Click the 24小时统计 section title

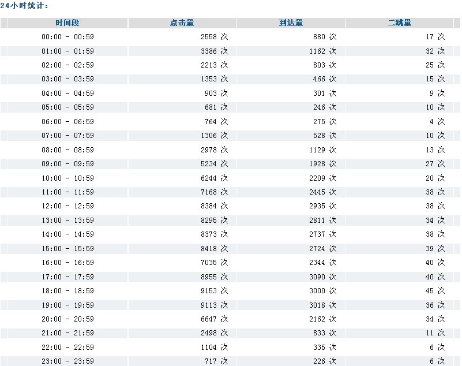tap(24, 6)
